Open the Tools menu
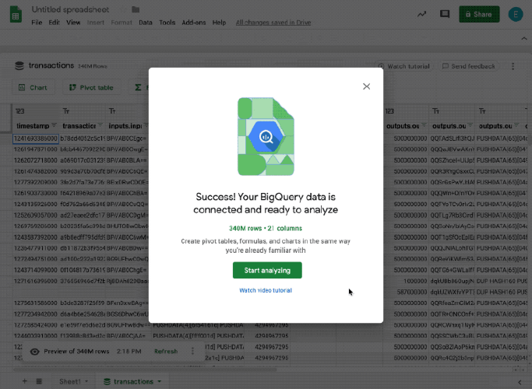The image size is (532, 389). [167, 23]
